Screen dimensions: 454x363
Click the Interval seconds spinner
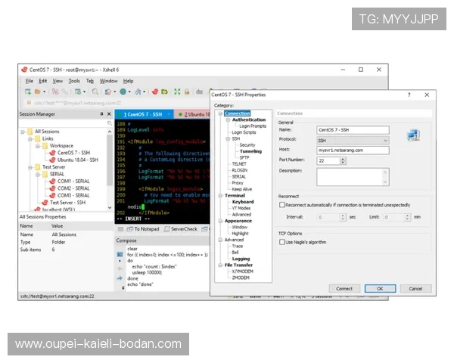[x=343, y=217]
